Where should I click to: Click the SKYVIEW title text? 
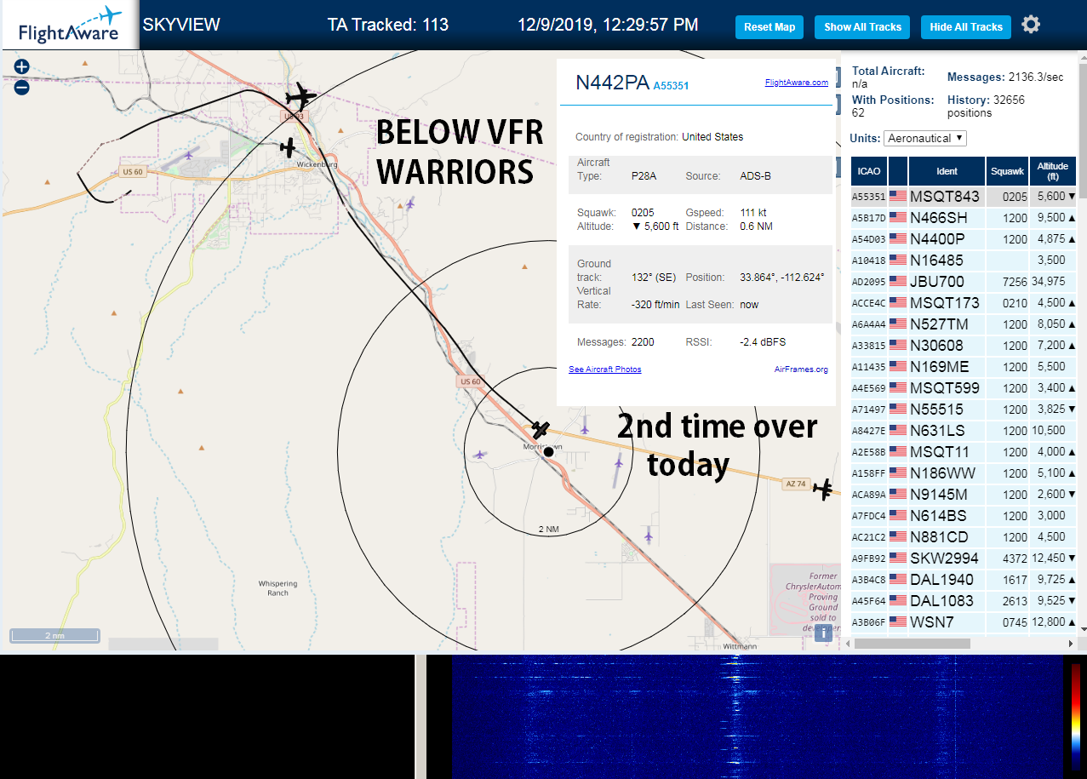[181, 25]
